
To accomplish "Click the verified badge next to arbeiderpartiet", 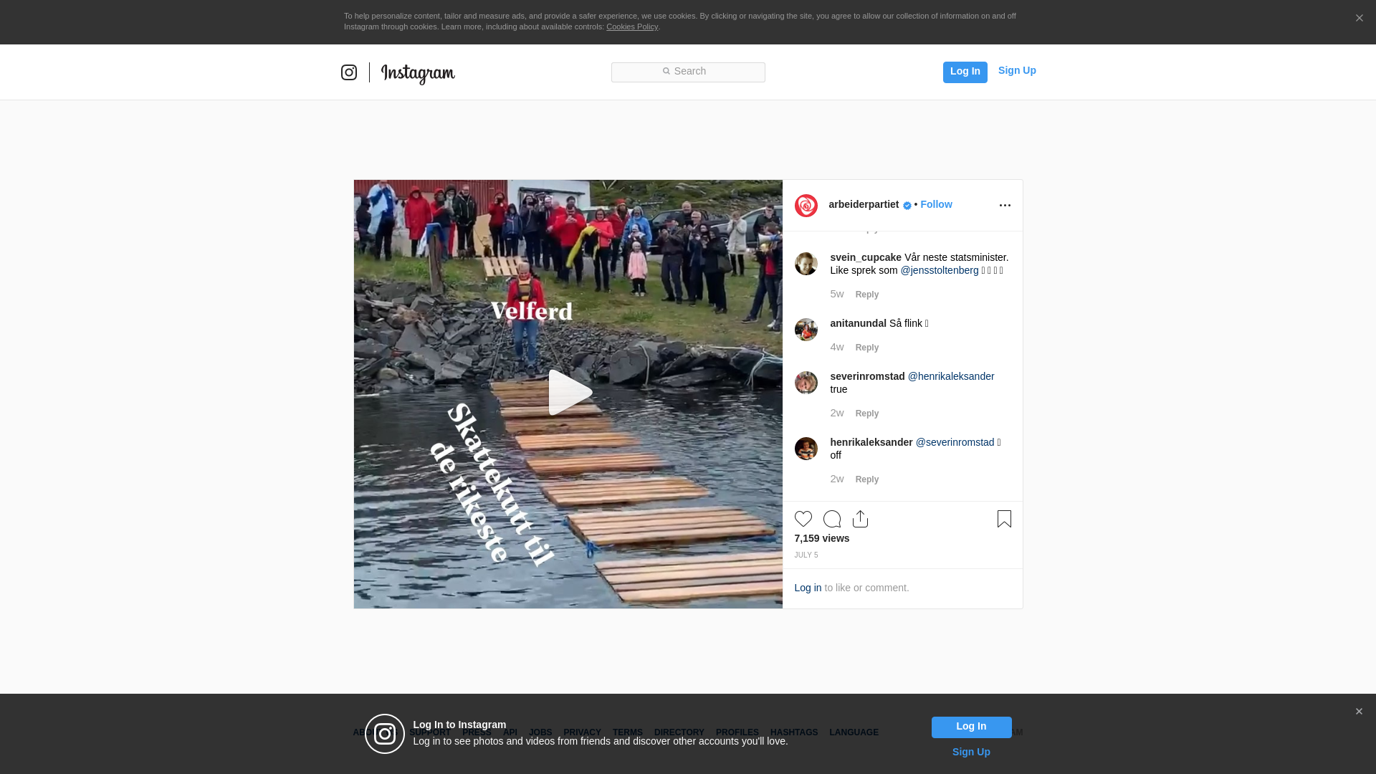I will pos(907,206).
